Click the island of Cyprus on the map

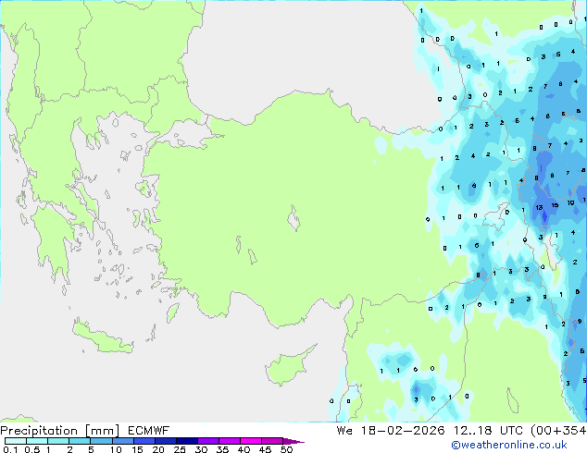[x=289, y=366]
